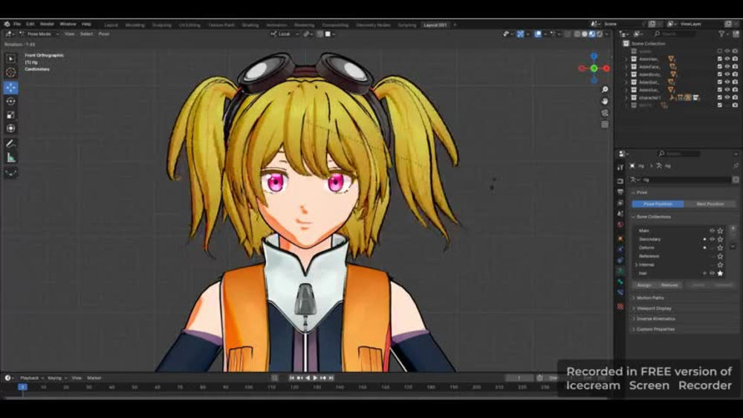Select the Move tool
The height and width of the screenshot is (418, 743).
point(10,88)
